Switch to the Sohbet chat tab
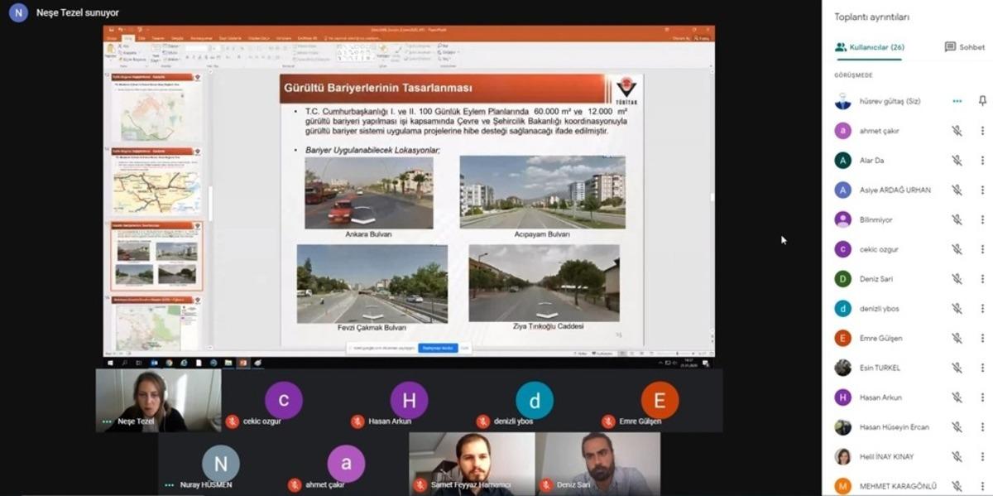Screen dimensions: 993x496 964,47
